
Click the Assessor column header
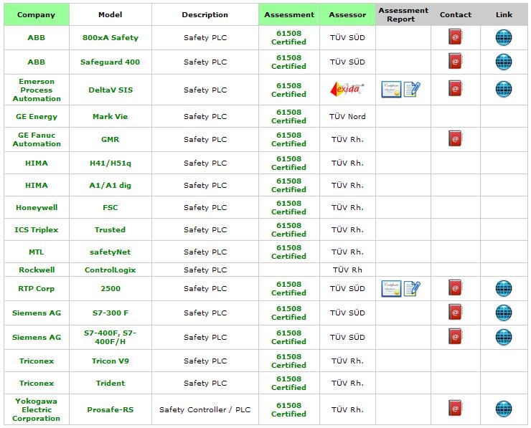click(347, 14)
